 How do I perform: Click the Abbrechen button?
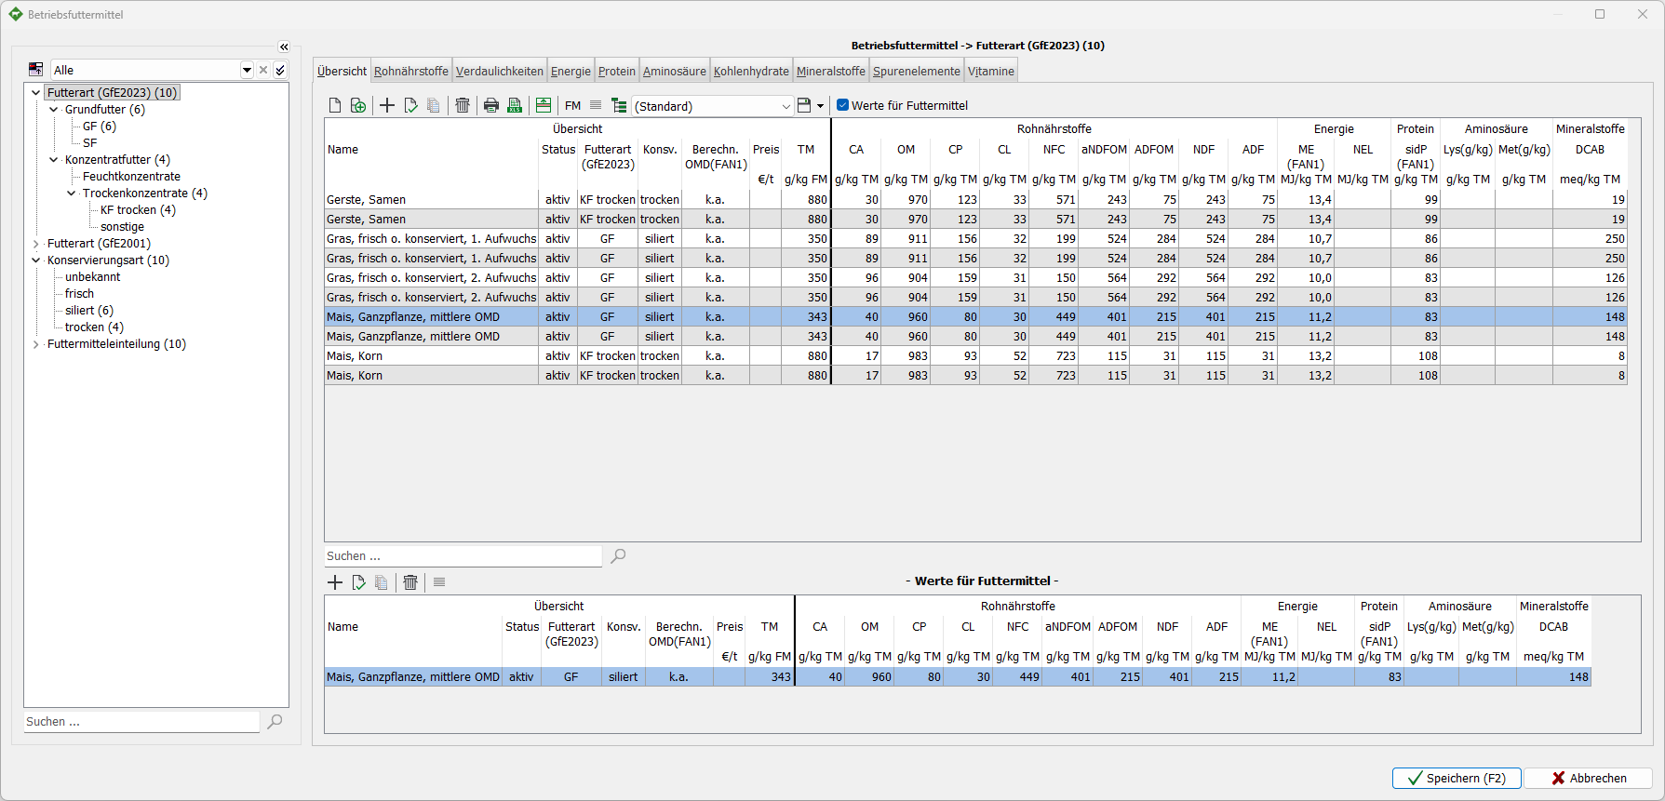(1588, 779)
